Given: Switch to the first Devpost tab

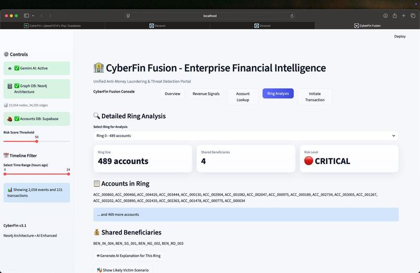Looking at the screenshot, I should 157,26.
